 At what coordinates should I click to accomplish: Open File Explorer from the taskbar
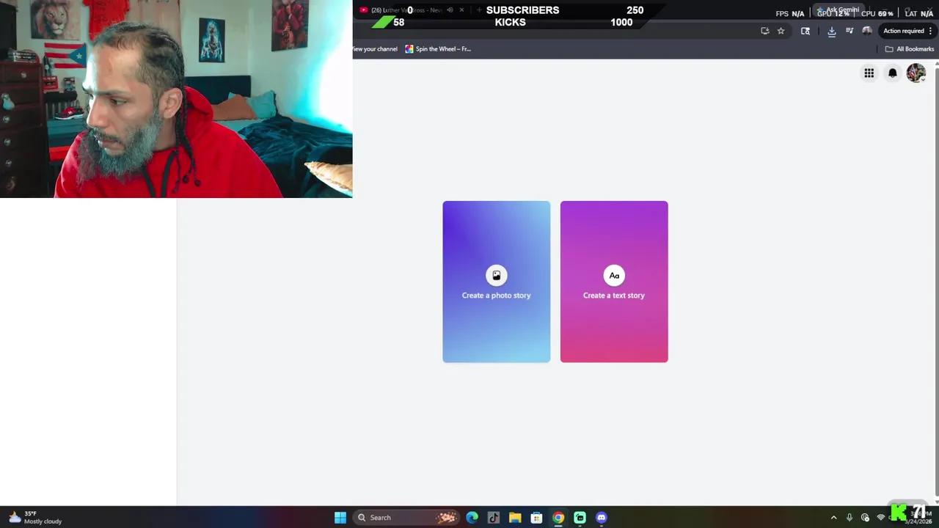[x=515, y=518]
